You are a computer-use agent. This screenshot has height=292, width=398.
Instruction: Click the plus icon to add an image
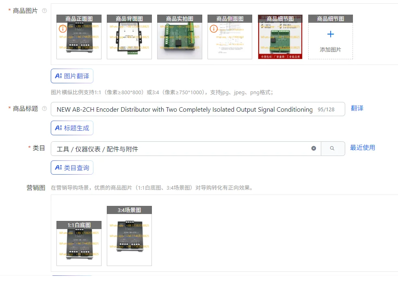point(331,34)
